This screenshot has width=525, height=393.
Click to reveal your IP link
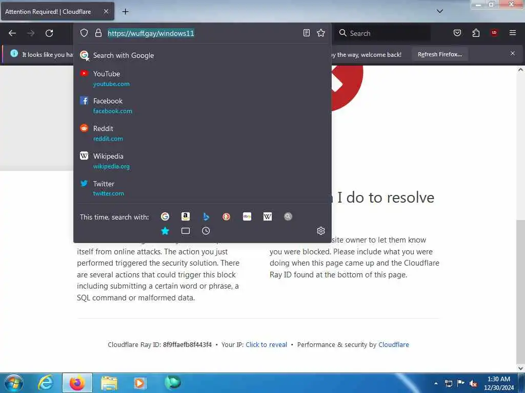[266, 344]
